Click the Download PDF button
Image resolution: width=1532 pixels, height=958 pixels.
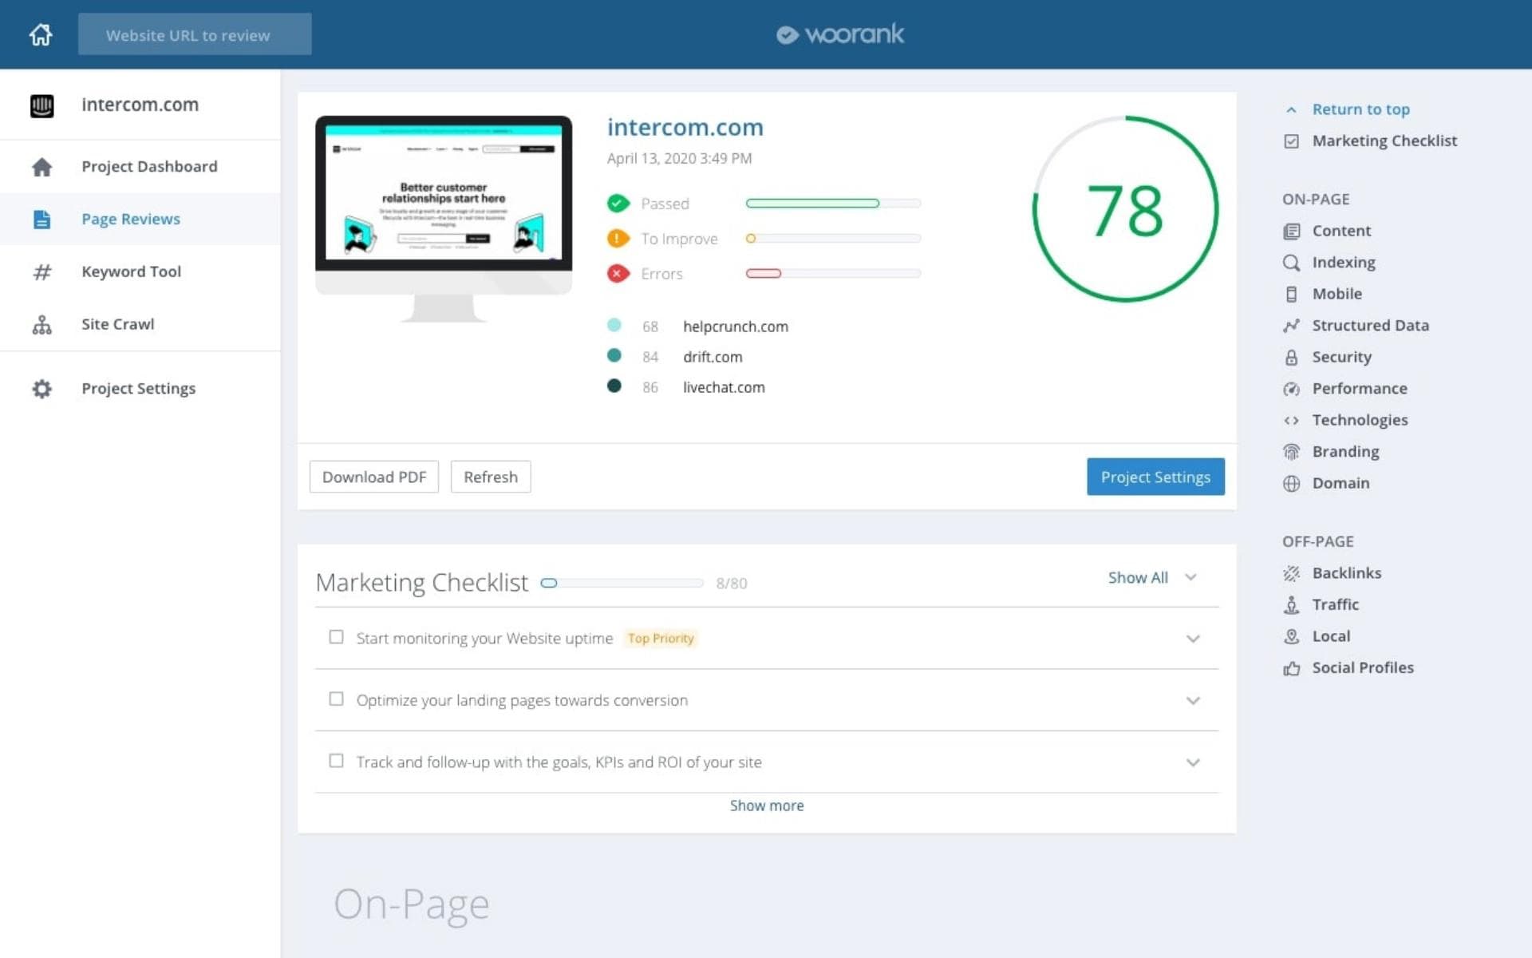(374, 477)
